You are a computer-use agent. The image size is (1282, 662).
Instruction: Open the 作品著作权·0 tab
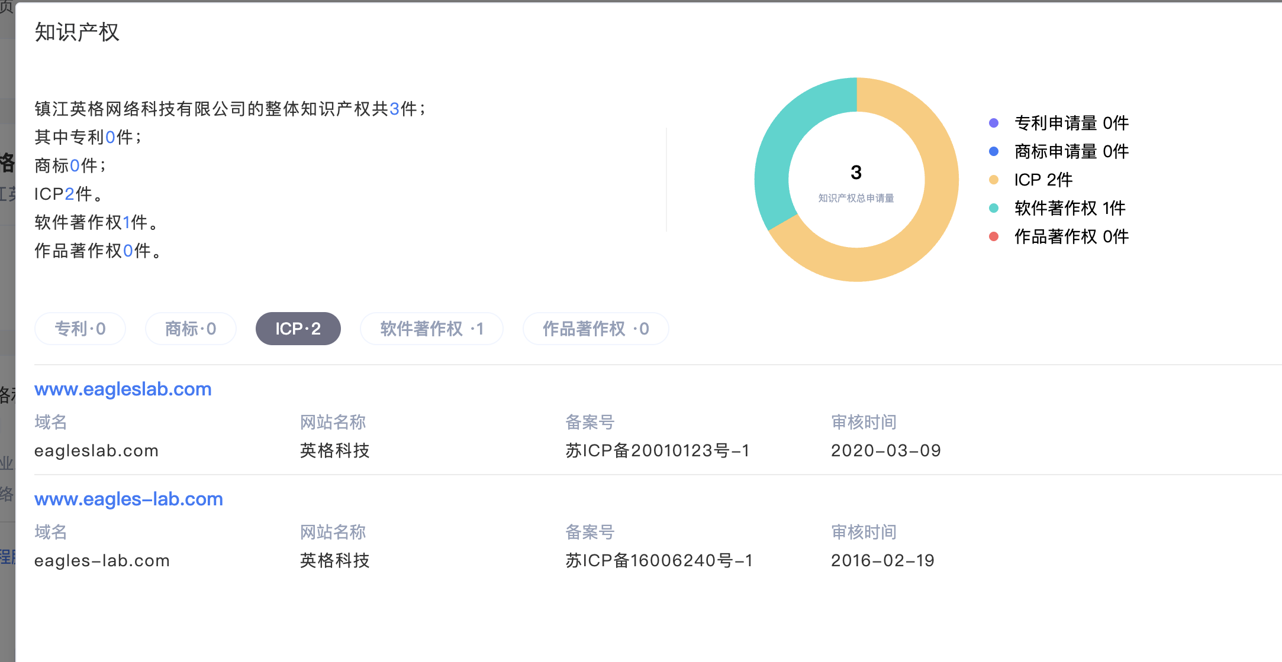pos(595,329)
